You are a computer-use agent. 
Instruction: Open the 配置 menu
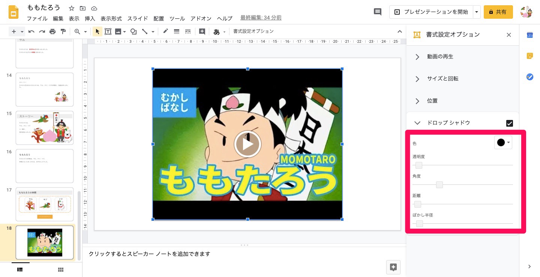(x=159, y=18)
